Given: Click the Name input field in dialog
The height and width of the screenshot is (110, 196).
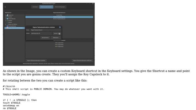Looking at the screenshot, I should (x=46, y=30).
